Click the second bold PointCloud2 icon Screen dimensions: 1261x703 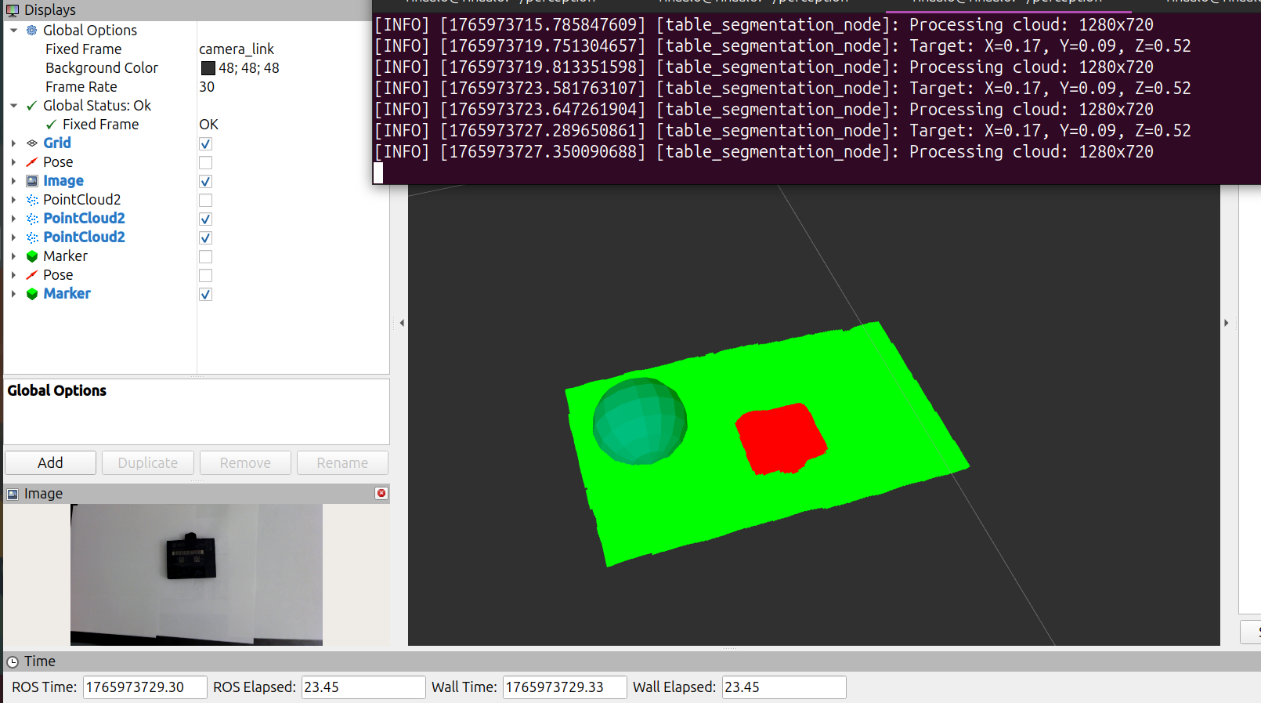click(x=32, y=237)
